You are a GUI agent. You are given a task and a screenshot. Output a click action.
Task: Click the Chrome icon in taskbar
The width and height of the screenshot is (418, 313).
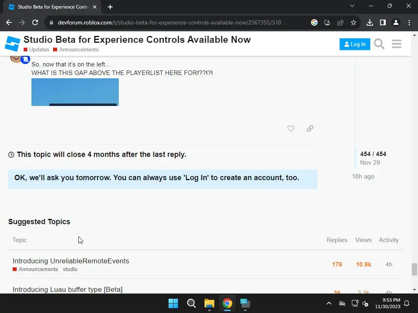coord(227,303)
